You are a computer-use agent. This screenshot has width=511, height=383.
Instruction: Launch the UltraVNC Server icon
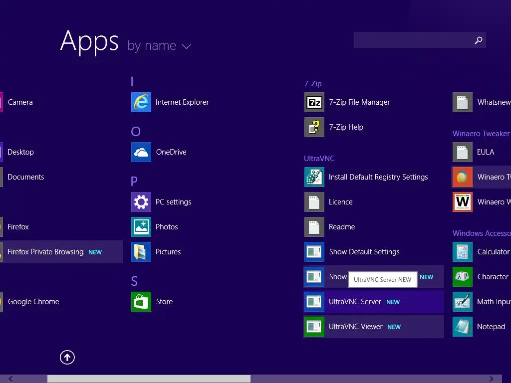314,302
